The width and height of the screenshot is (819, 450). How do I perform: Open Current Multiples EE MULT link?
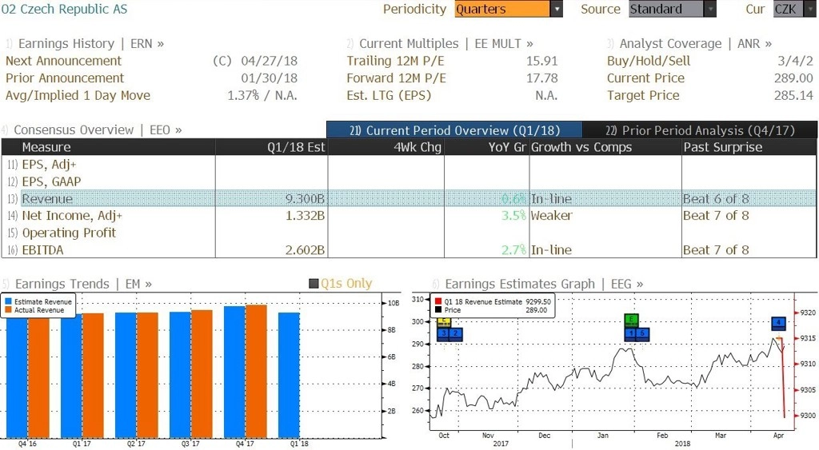point(446,44)
